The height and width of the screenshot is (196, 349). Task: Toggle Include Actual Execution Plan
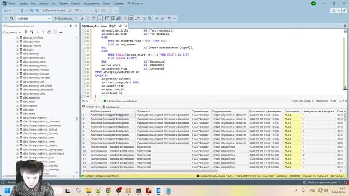[107, 19]
